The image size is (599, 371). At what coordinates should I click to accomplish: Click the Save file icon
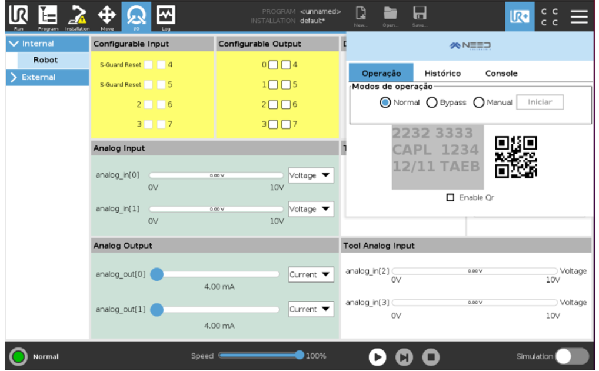[419, 16]
